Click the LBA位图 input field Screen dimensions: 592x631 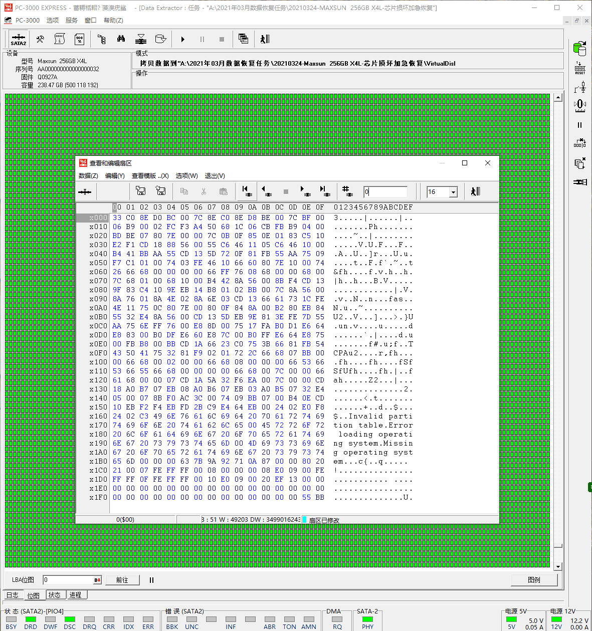click(x=73, y=580)
